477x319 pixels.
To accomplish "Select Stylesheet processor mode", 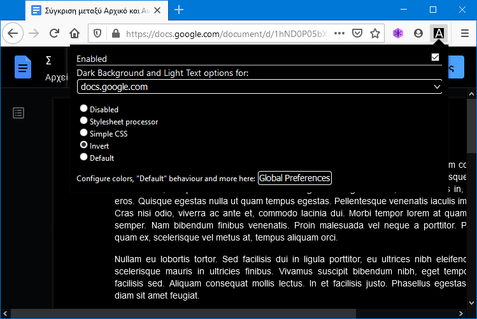I will pyautogui.click(x=83, y=121).
